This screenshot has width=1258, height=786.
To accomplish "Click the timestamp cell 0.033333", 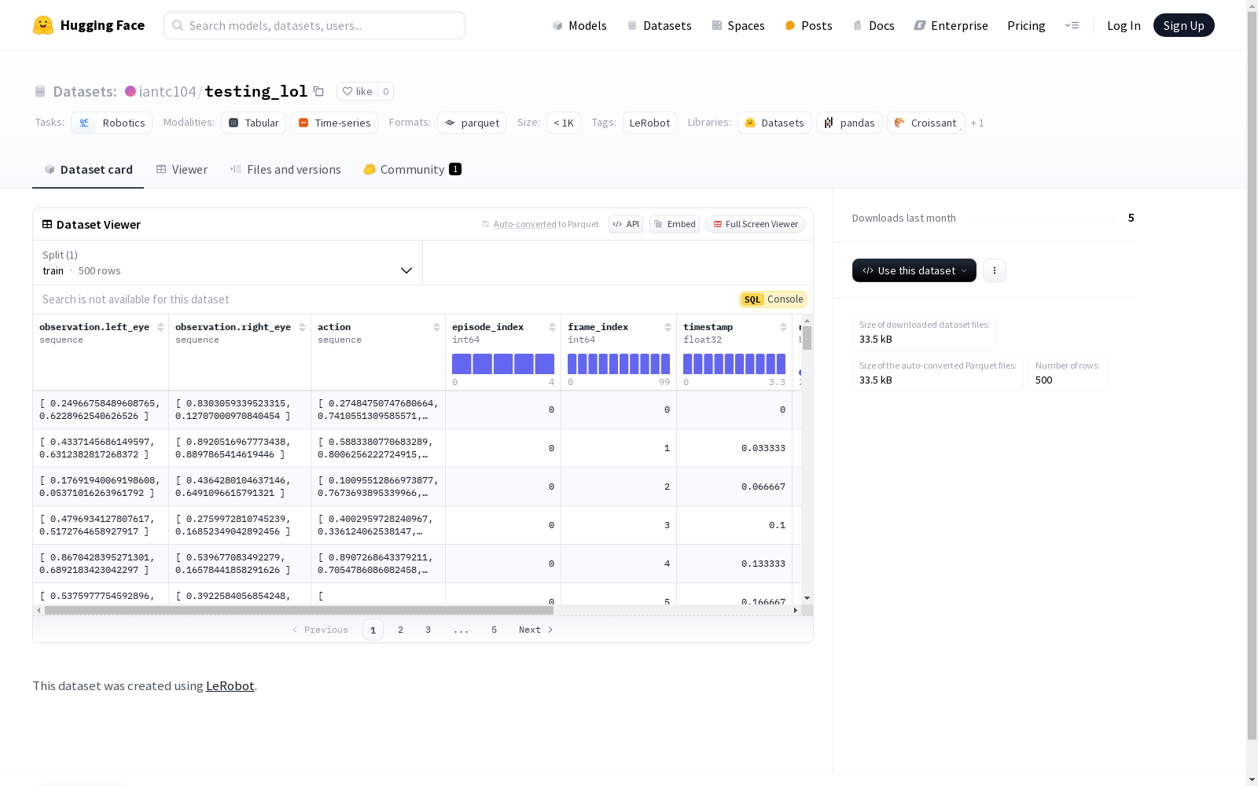I will tap(734, 448).
